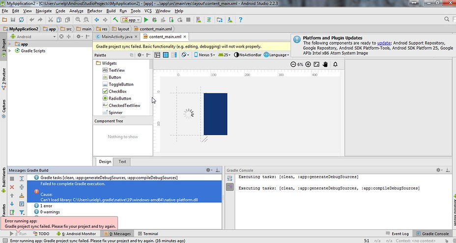Navigate back with the blue left arrow
456x243 pixels.
(x=96, y=20)
